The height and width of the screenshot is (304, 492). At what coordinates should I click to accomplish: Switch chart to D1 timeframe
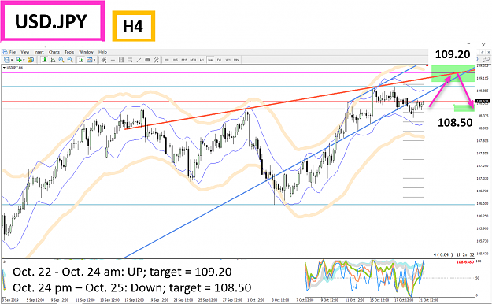click(x=219, y=60)
